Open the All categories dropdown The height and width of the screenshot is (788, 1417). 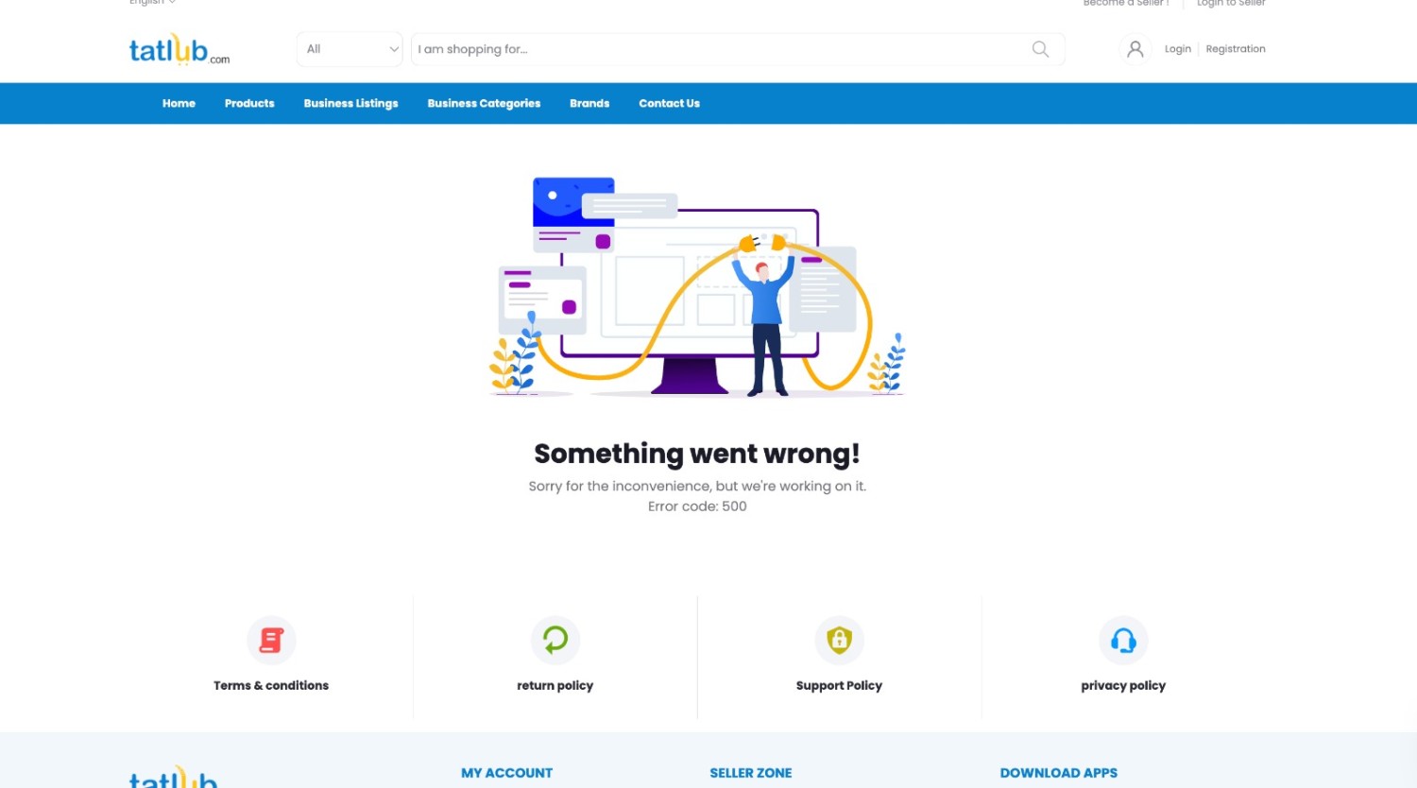pos(350,49)
